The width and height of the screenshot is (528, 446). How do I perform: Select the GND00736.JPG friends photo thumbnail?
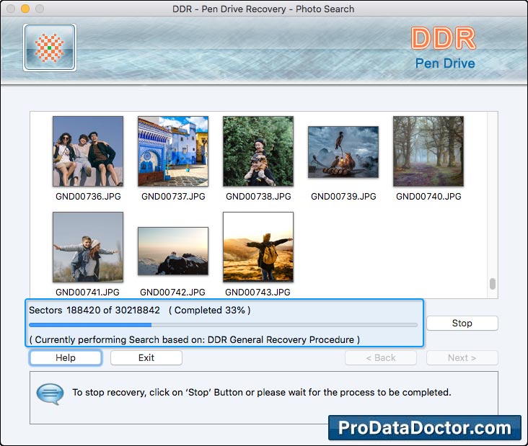[x=87, y=151]
